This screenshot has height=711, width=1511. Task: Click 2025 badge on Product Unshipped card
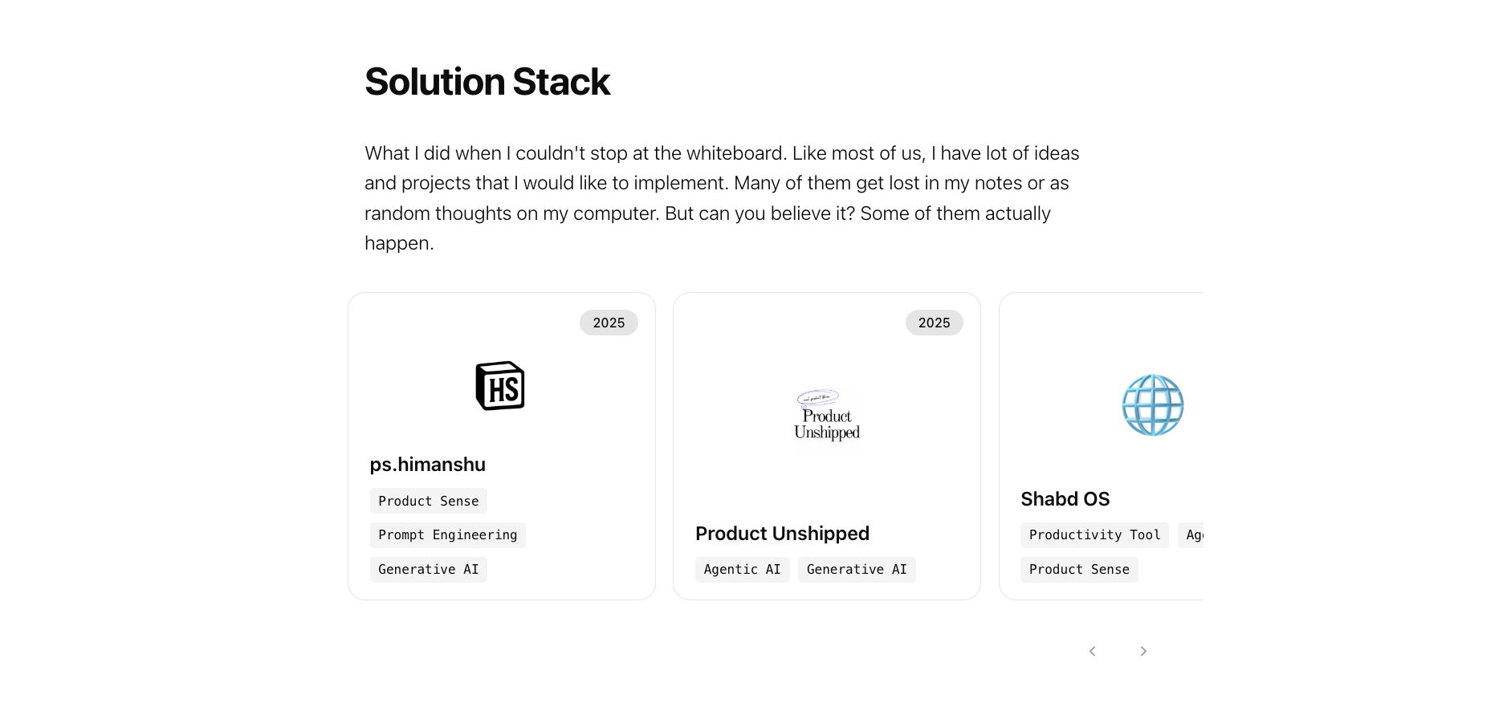(x=934, y=323)
